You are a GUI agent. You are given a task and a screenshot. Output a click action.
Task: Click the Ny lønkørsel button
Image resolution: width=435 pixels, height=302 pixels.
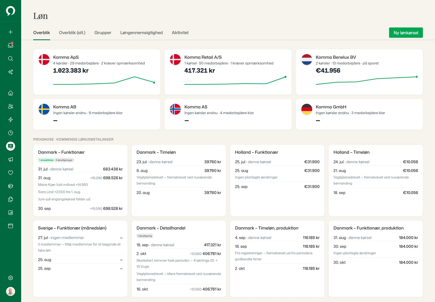coord(406,33)
